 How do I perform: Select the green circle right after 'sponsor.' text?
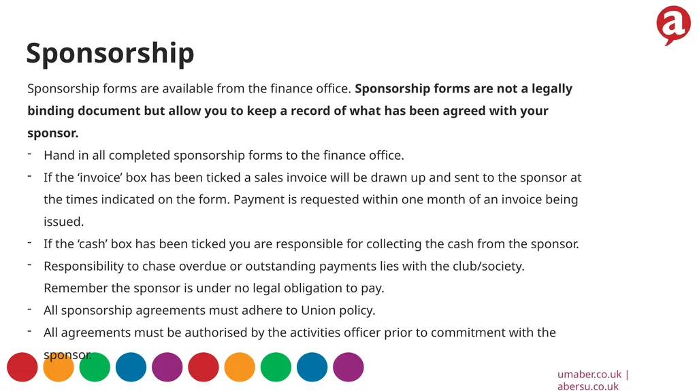(95, 367)
